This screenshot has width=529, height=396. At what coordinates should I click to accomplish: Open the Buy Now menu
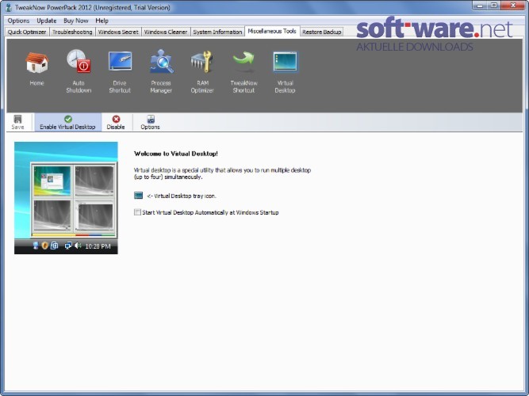(x=76, y=21)
